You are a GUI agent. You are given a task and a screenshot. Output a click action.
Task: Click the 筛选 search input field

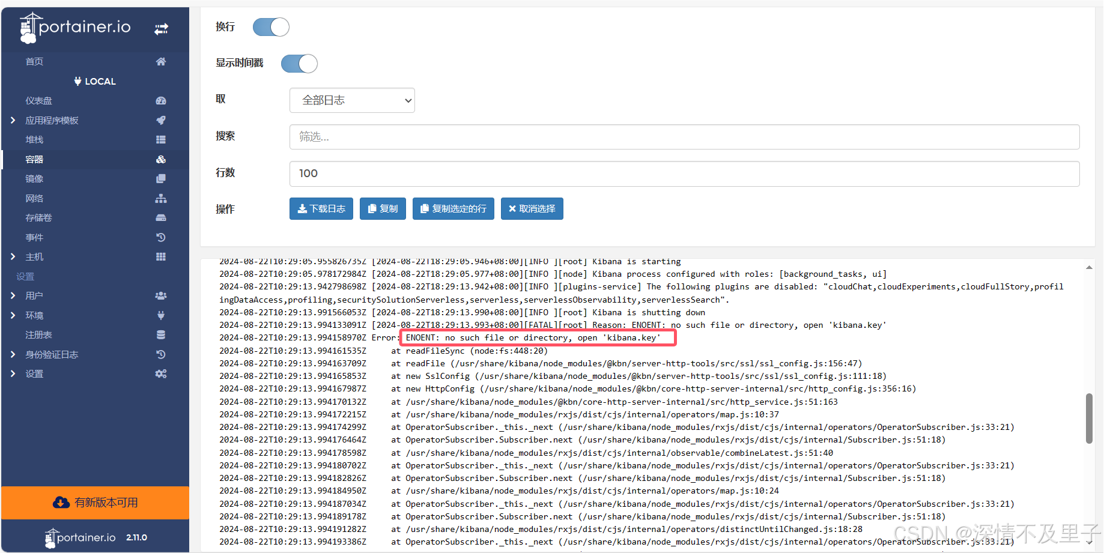tap(684, 137)
